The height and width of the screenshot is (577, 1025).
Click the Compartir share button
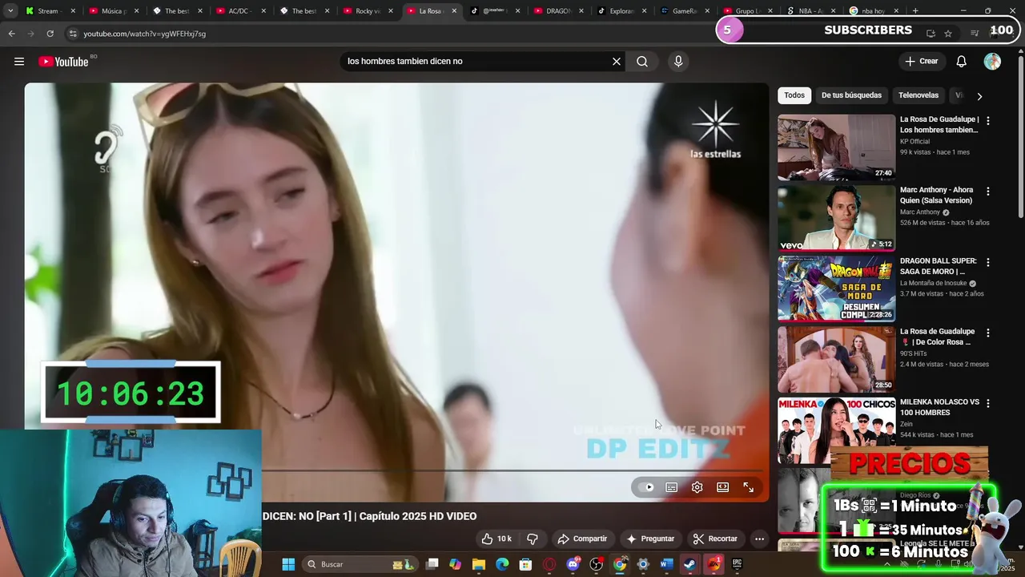[x=582, y=539]
